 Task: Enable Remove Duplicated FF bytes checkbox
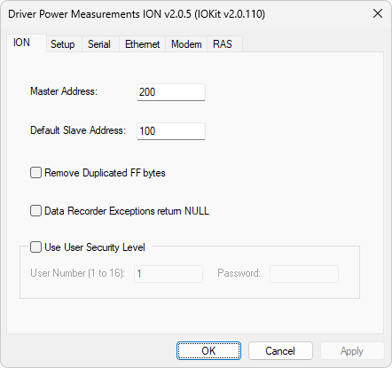tap(35, 173)
